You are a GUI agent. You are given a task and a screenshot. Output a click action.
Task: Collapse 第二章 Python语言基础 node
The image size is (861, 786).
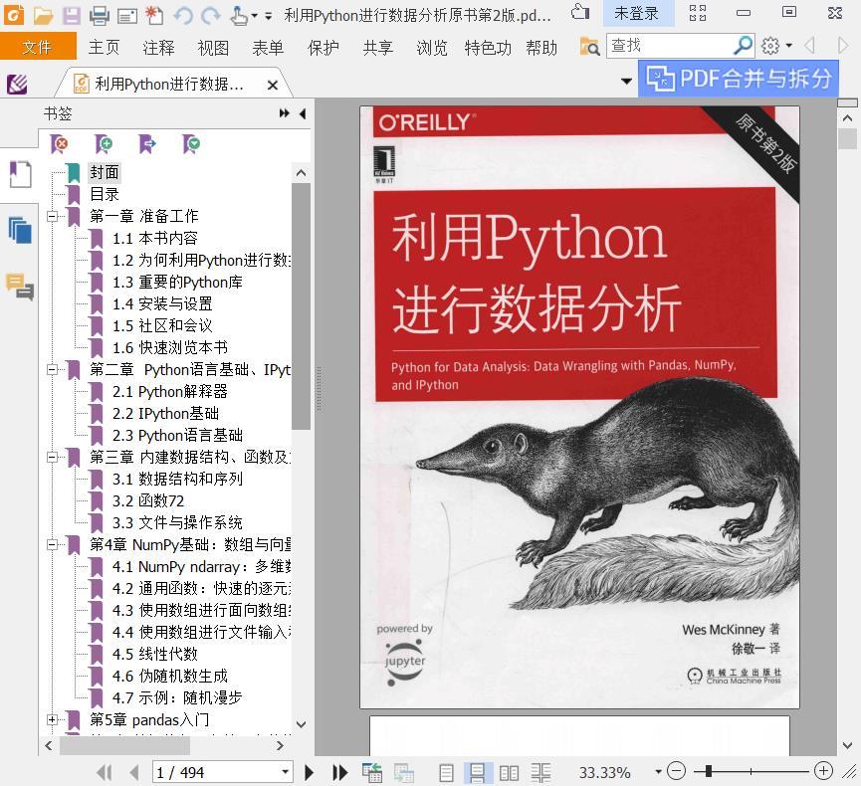[52, 369]
